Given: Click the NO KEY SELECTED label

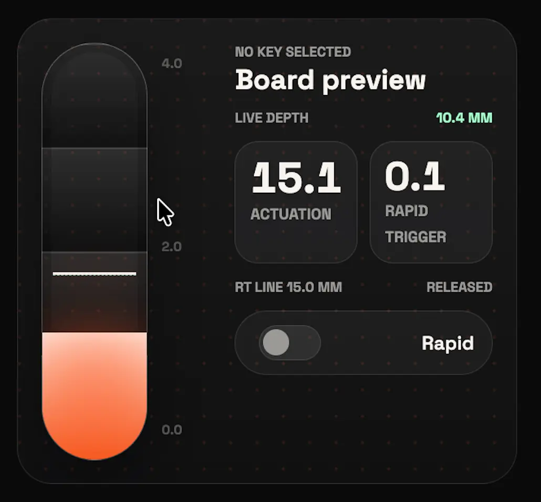Looking at the screenshot, I should [293, 52].
